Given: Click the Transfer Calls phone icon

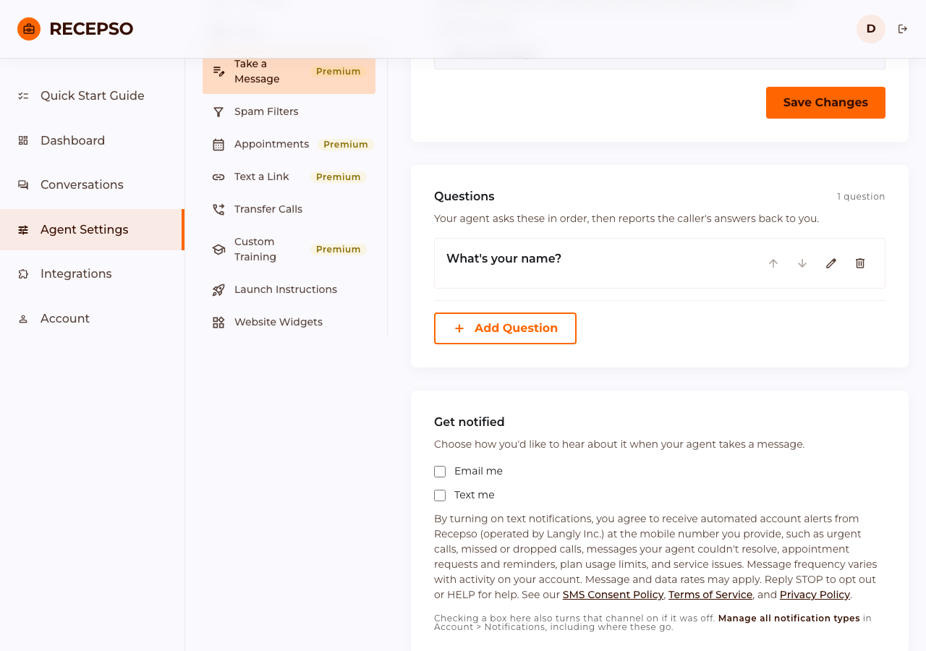Looking at the screenshot, I should pyautogui.click(x=218, y=210).
